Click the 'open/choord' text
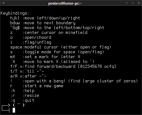 (38, 38)
